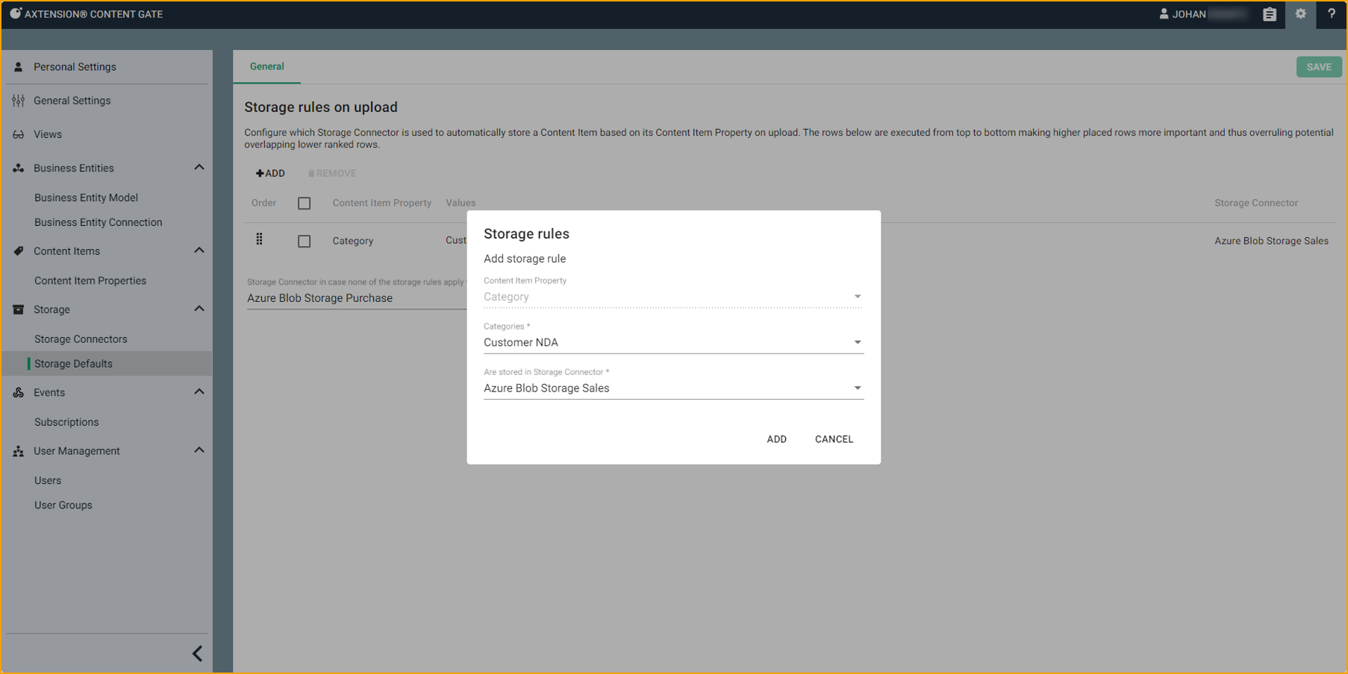Collapse the Storage section chevron
Viewport: 1348px width, 674px height.
pos(199,309)
